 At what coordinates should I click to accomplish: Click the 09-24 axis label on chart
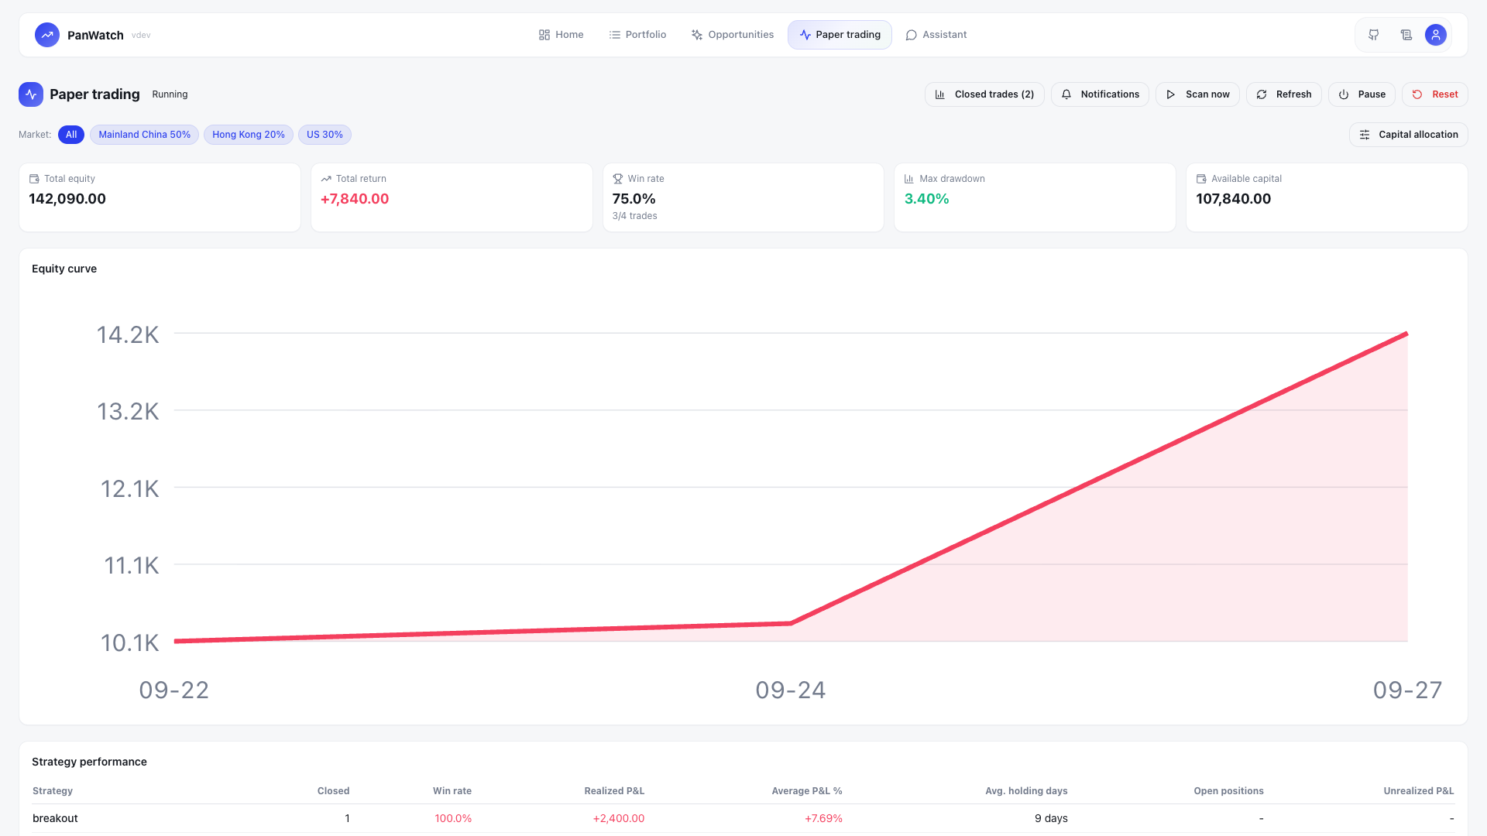pyautogui.click(x=791, y=690)
